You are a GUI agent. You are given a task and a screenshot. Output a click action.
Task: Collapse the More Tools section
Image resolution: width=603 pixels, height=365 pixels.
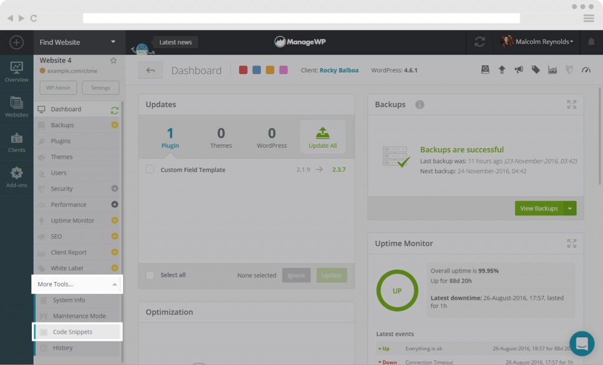77,284
